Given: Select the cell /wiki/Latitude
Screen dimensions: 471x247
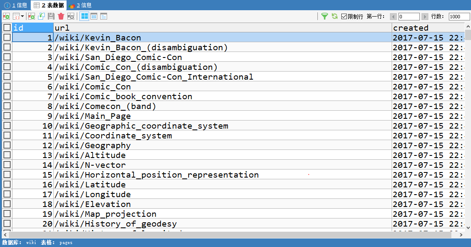Looking at the screenshot, I should point(223,184).
